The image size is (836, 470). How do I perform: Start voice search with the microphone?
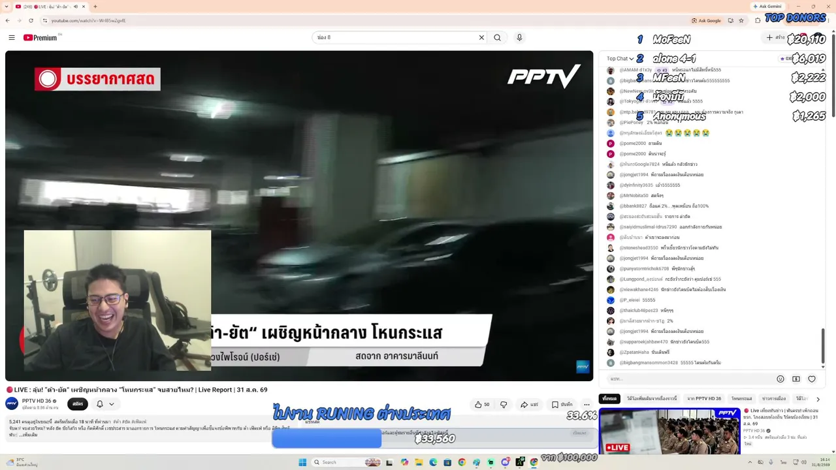tap(519, 38)
